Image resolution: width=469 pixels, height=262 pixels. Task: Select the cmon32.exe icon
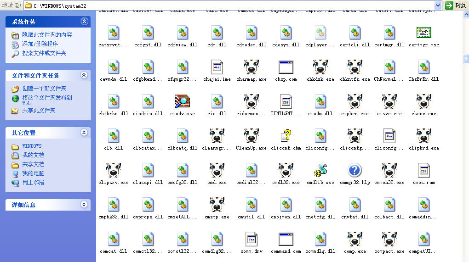[389, 170]
